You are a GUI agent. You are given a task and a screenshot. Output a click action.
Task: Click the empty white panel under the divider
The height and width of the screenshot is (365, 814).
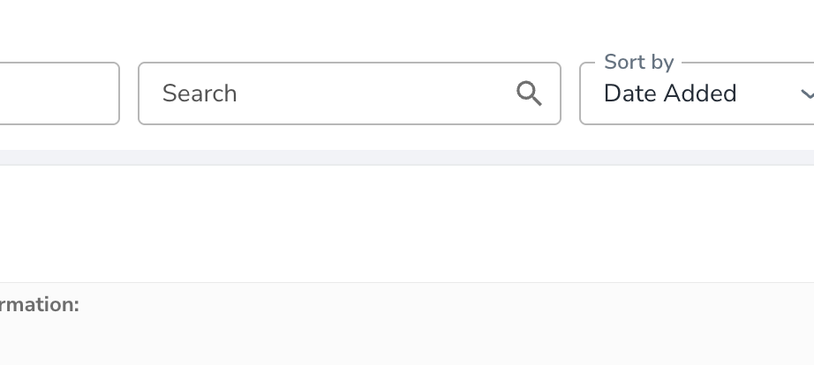click(407, 224)
